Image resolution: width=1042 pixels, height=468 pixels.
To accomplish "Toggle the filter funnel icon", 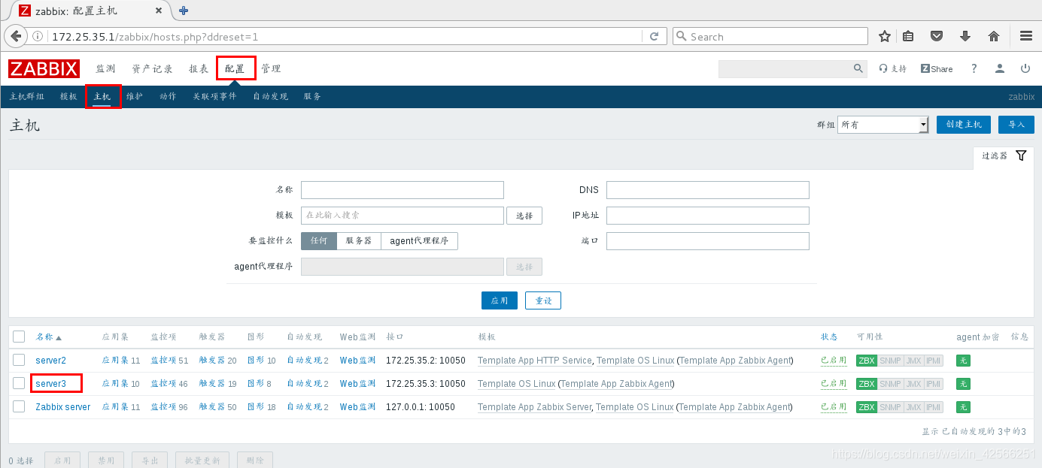I will click(1021, 155).
